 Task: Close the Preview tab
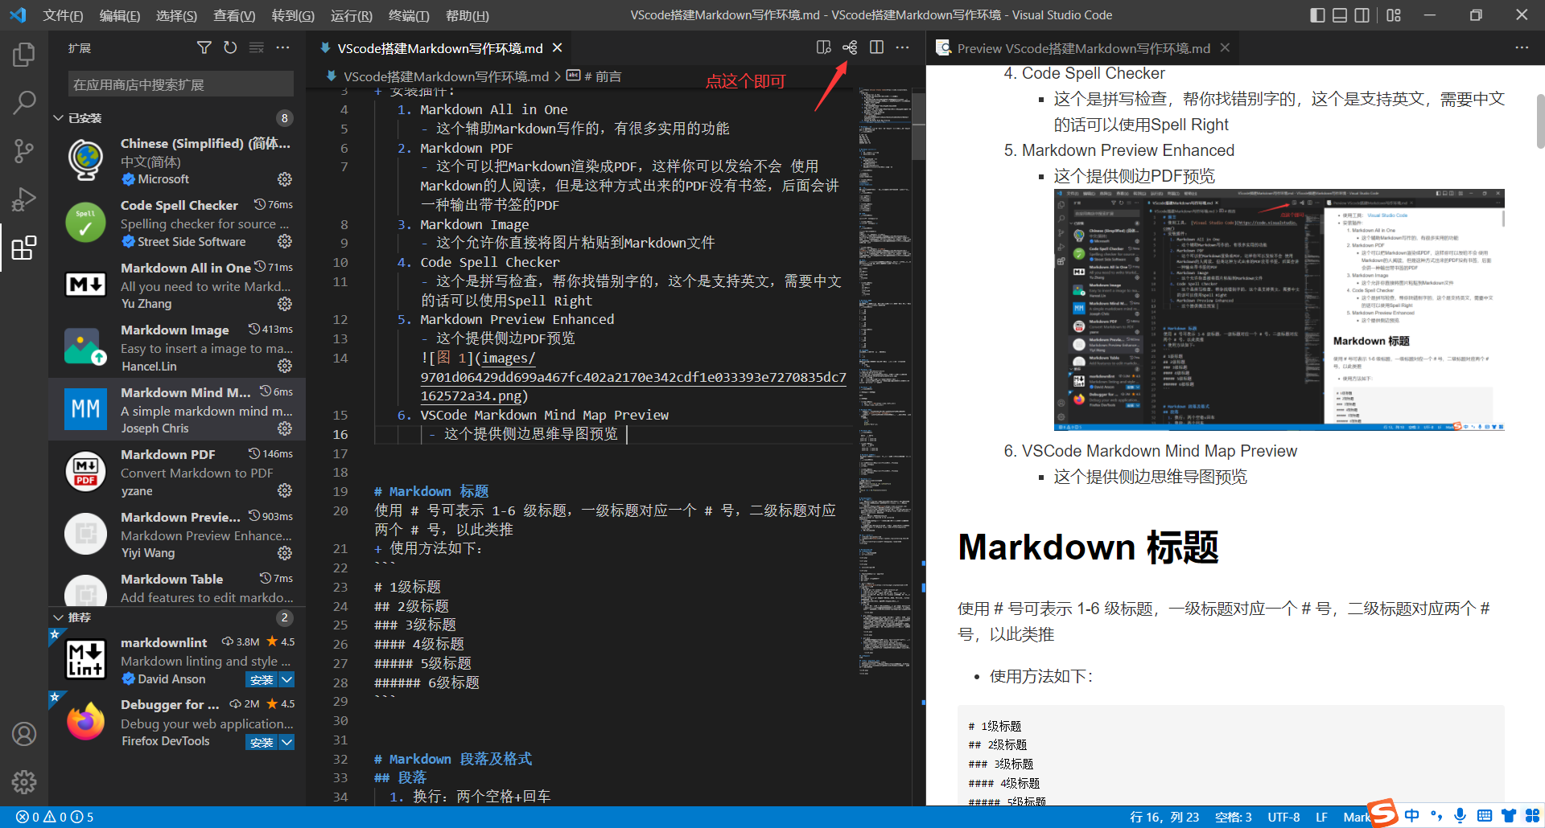click(x=1225, y=48)
